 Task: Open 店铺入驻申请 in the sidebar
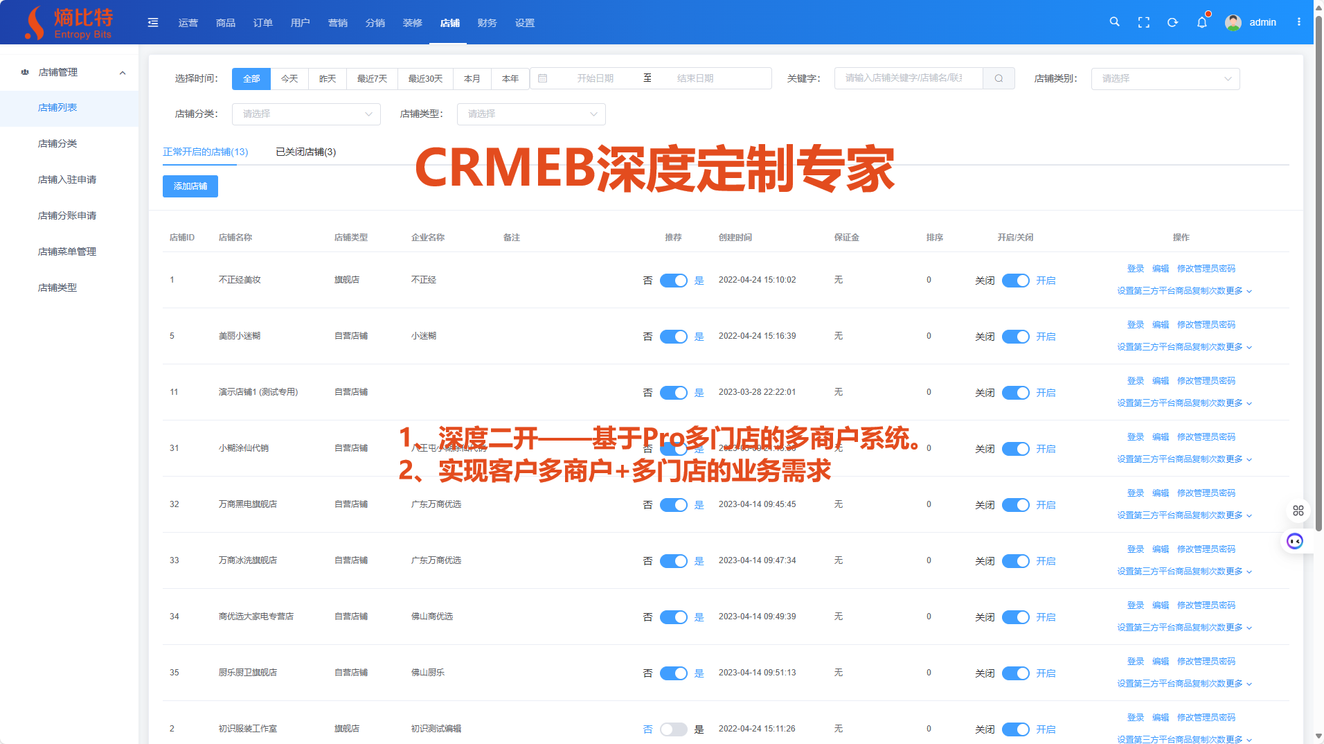click(67, 179)
